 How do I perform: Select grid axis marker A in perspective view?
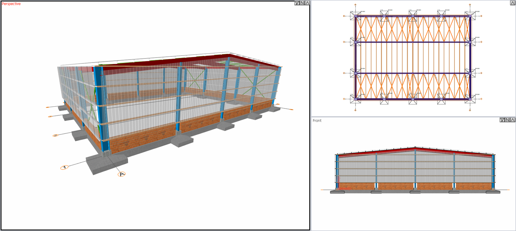pos(121,174)
